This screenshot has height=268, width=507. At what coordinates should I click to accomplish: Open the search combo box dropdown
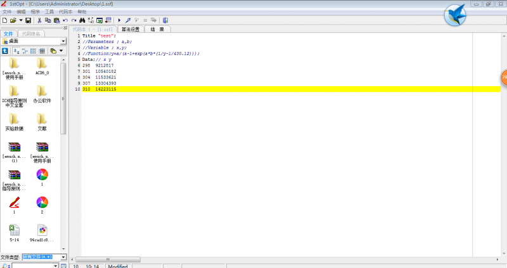(x=56, y=265)
